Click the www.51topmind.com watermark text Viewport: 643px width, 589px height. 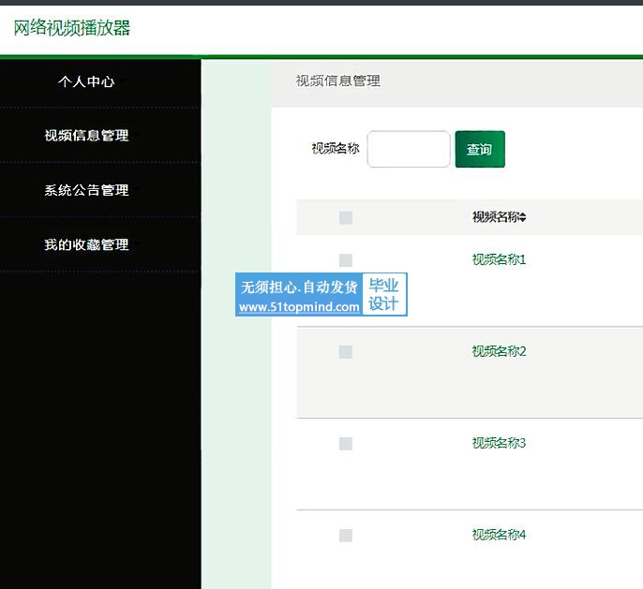(x=299, y=307)
